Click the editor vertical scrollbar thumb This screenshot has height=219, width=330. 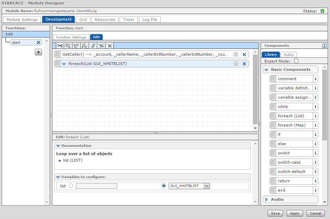[x=255, y=89]
